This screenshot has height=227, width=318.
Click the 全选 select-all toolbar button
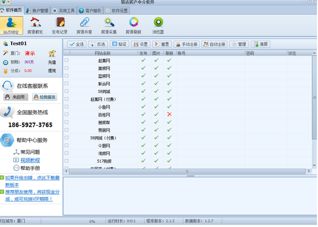tap(77, 44)
